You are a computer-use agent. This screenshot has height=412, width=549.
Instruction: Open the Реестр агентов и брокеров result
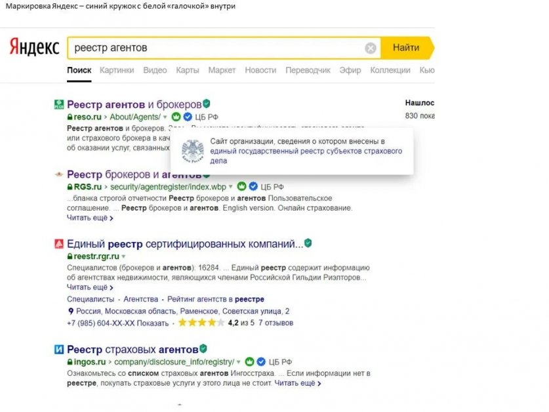pyautogui.click(x=134, y=104)
